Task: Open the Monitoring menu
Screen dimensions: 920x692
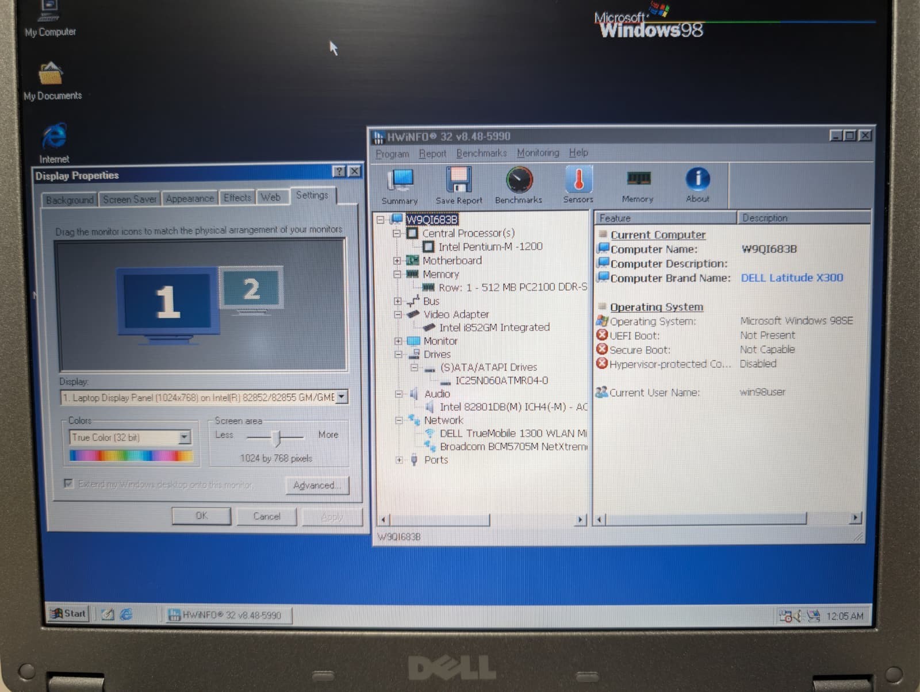Action: click(538, 153)
